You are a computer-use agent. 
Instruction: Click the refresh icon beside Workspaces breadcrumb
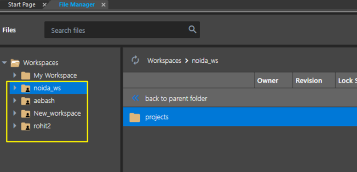135,60
